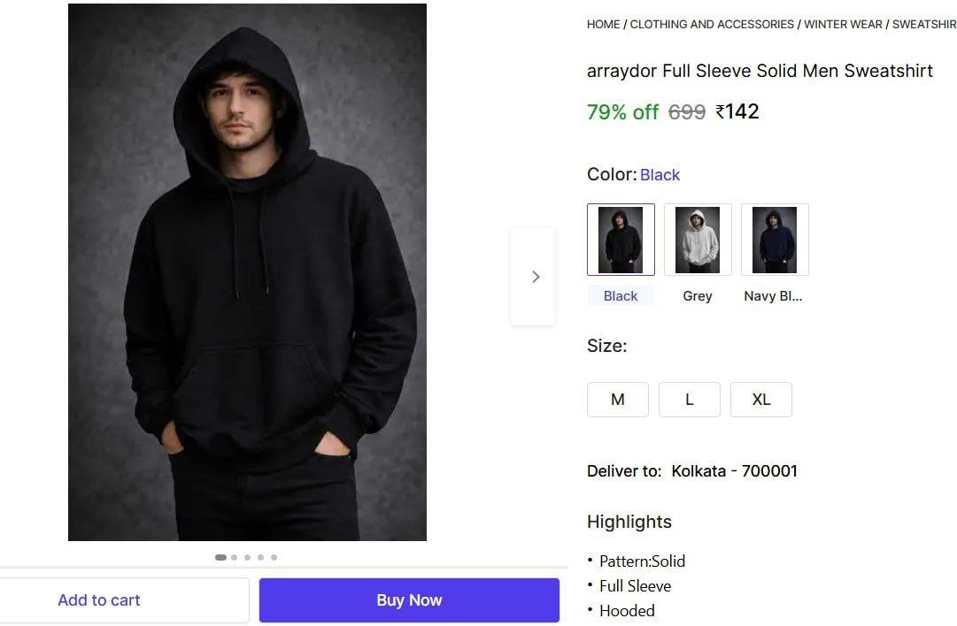Select the Black color swatch thumbnail
The width and height of the screenshot is (957, 626).
pyautogui.click(x=621, y=240)
